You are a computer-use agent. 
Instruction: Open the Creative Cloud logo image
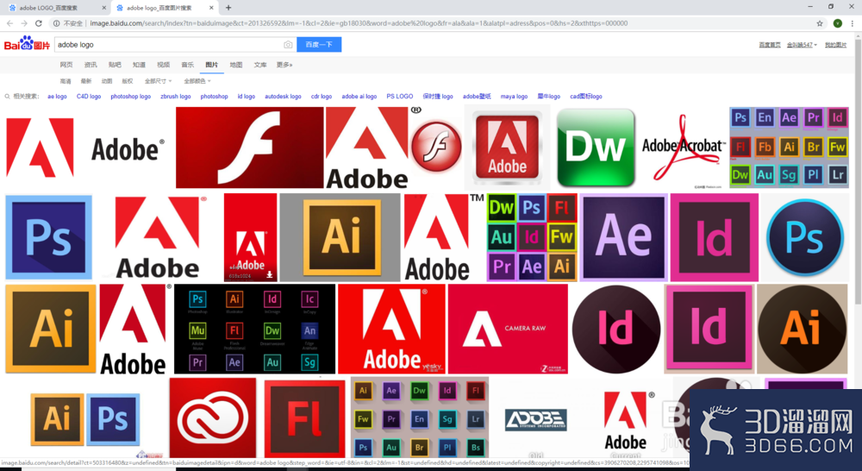[x=213, y=418]
